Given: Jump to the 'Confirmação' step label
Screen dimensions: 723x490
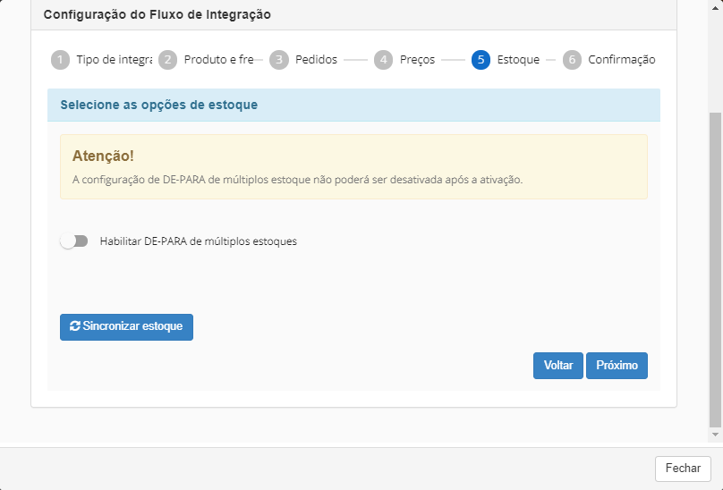Looking at the screenshot, I should point(621,60).
